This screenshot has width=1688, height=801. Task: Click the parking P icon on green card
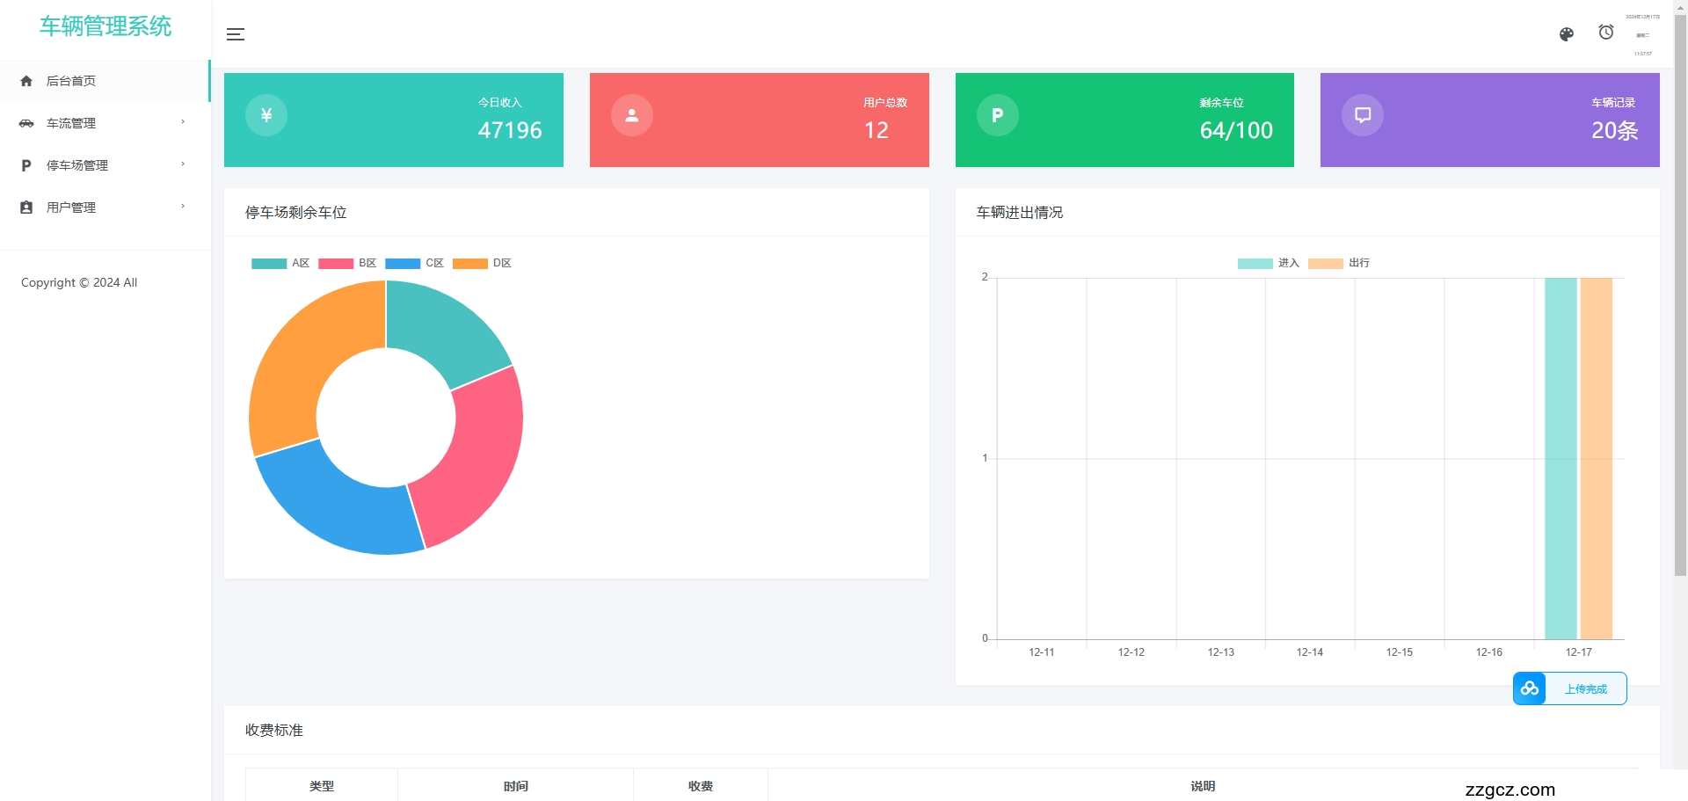click(x=997, y=115)
